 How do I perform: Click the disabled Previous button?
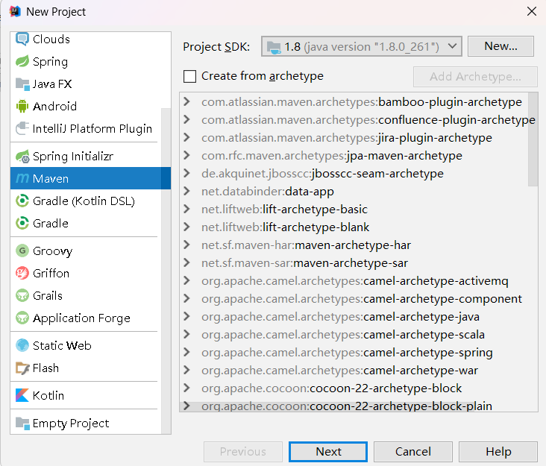pos(243,452)
